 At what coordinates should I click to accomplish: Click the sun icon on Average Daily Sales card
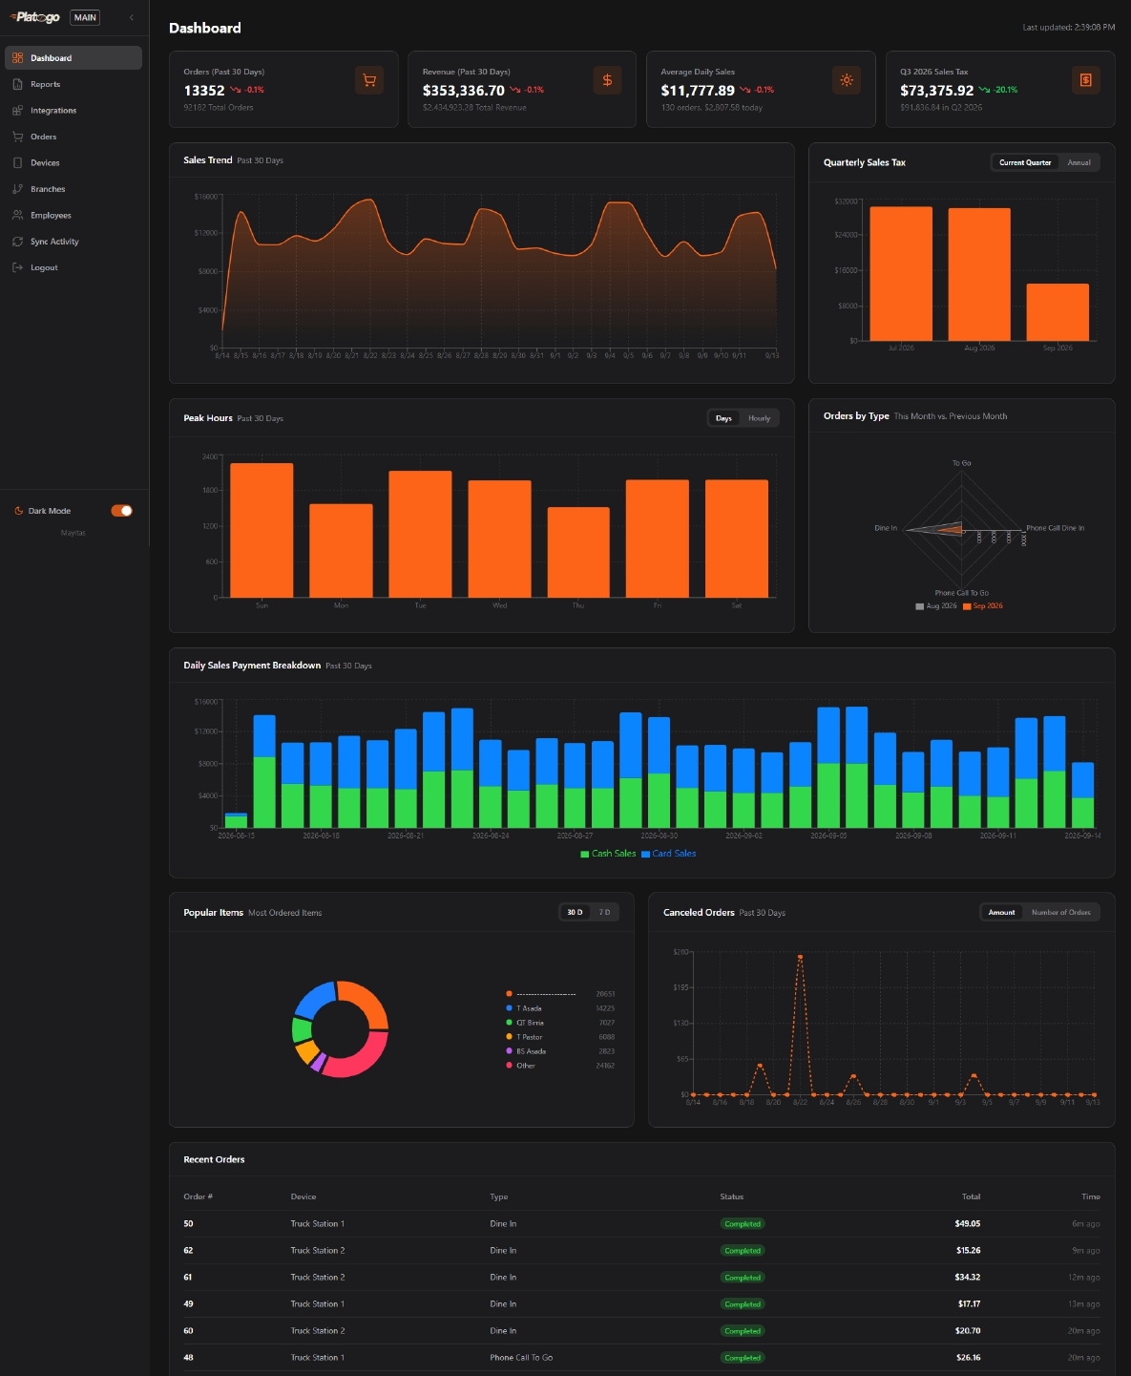tap(847, 80)
